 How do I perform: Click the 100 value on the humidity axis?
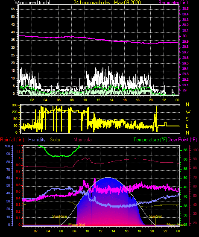coord(7,146)
